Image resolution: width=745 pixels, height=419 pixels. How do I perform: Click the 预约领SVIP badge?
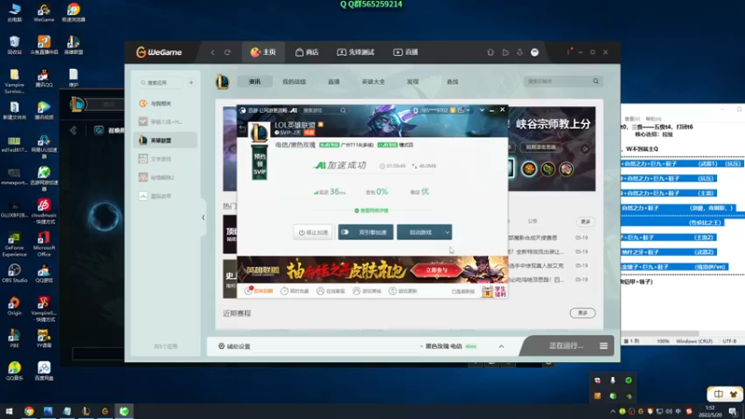[260, 164]
